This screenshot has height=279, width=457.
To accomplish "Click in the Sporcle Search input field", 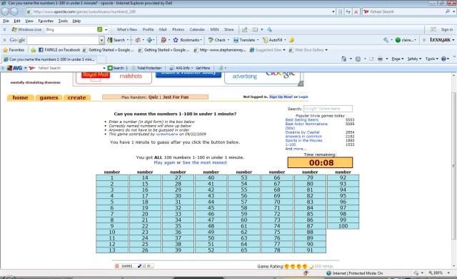I will 328,109.
